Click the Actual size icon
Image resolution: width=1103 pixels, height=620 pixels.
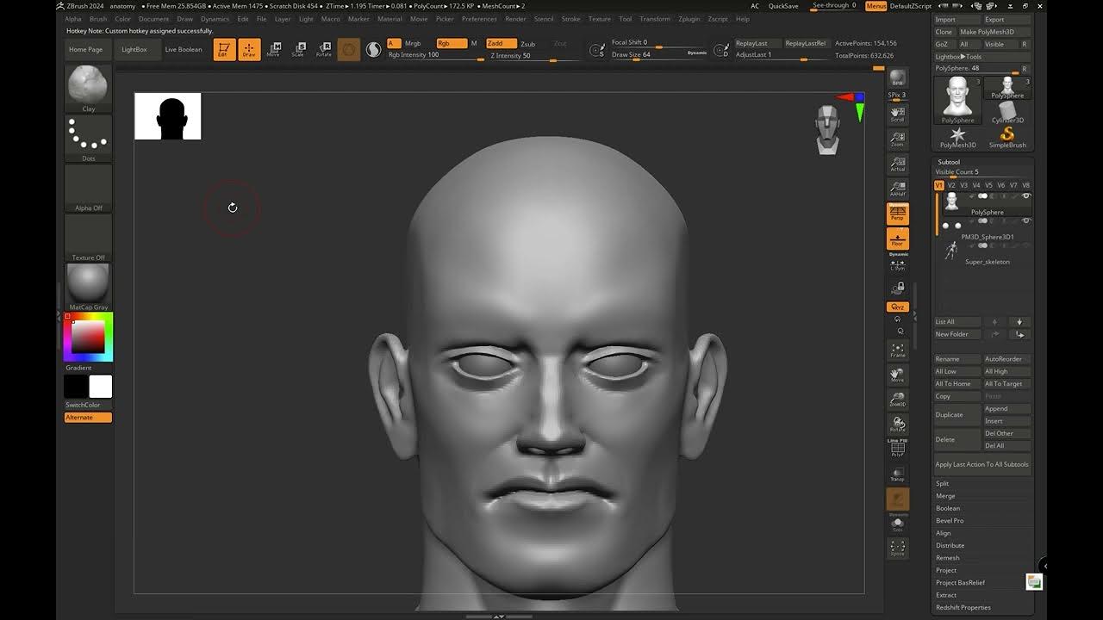tap(898, 164)
